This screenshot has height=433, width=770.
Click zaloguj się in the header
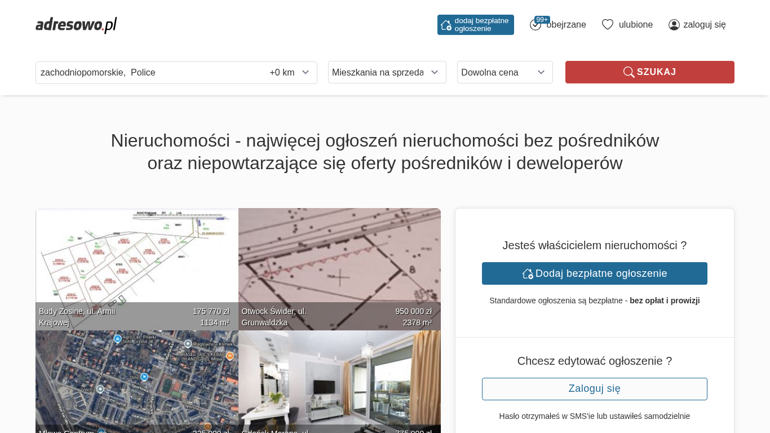(x=704, y=25)
